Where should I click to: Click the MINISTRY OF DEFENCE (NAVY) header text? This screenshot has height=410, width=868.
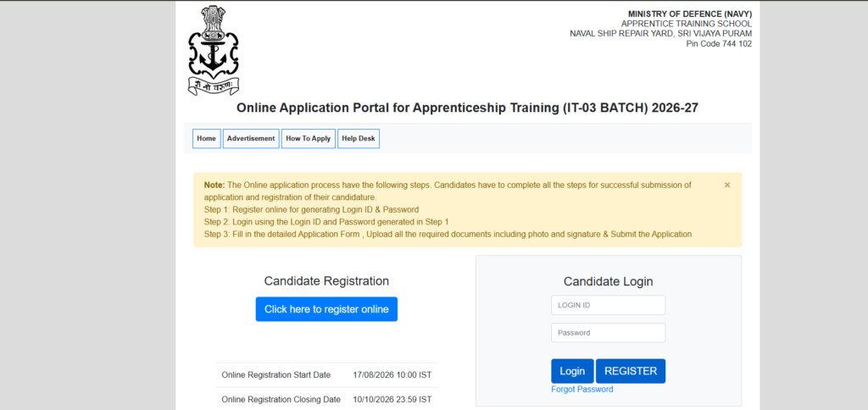(690, 14)
